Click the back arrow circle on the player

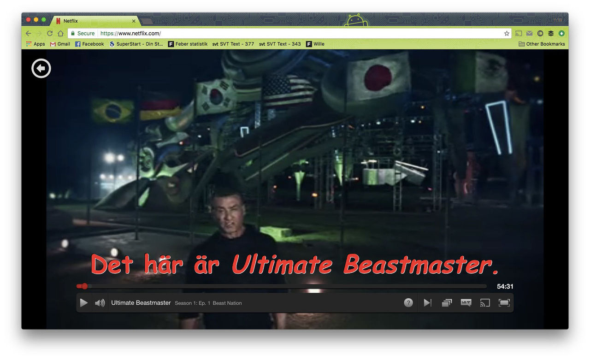(41, 69)
